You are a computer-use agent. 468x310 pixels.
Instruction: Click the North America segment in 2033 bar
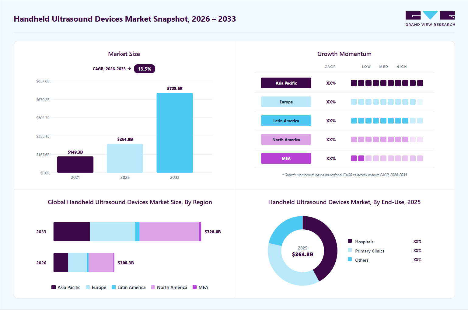point(169,232)
